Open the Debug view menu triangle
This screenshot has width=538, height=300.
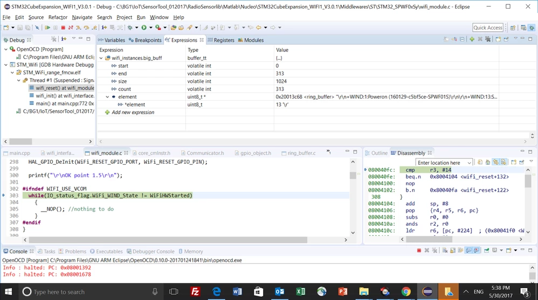(74, 38)
